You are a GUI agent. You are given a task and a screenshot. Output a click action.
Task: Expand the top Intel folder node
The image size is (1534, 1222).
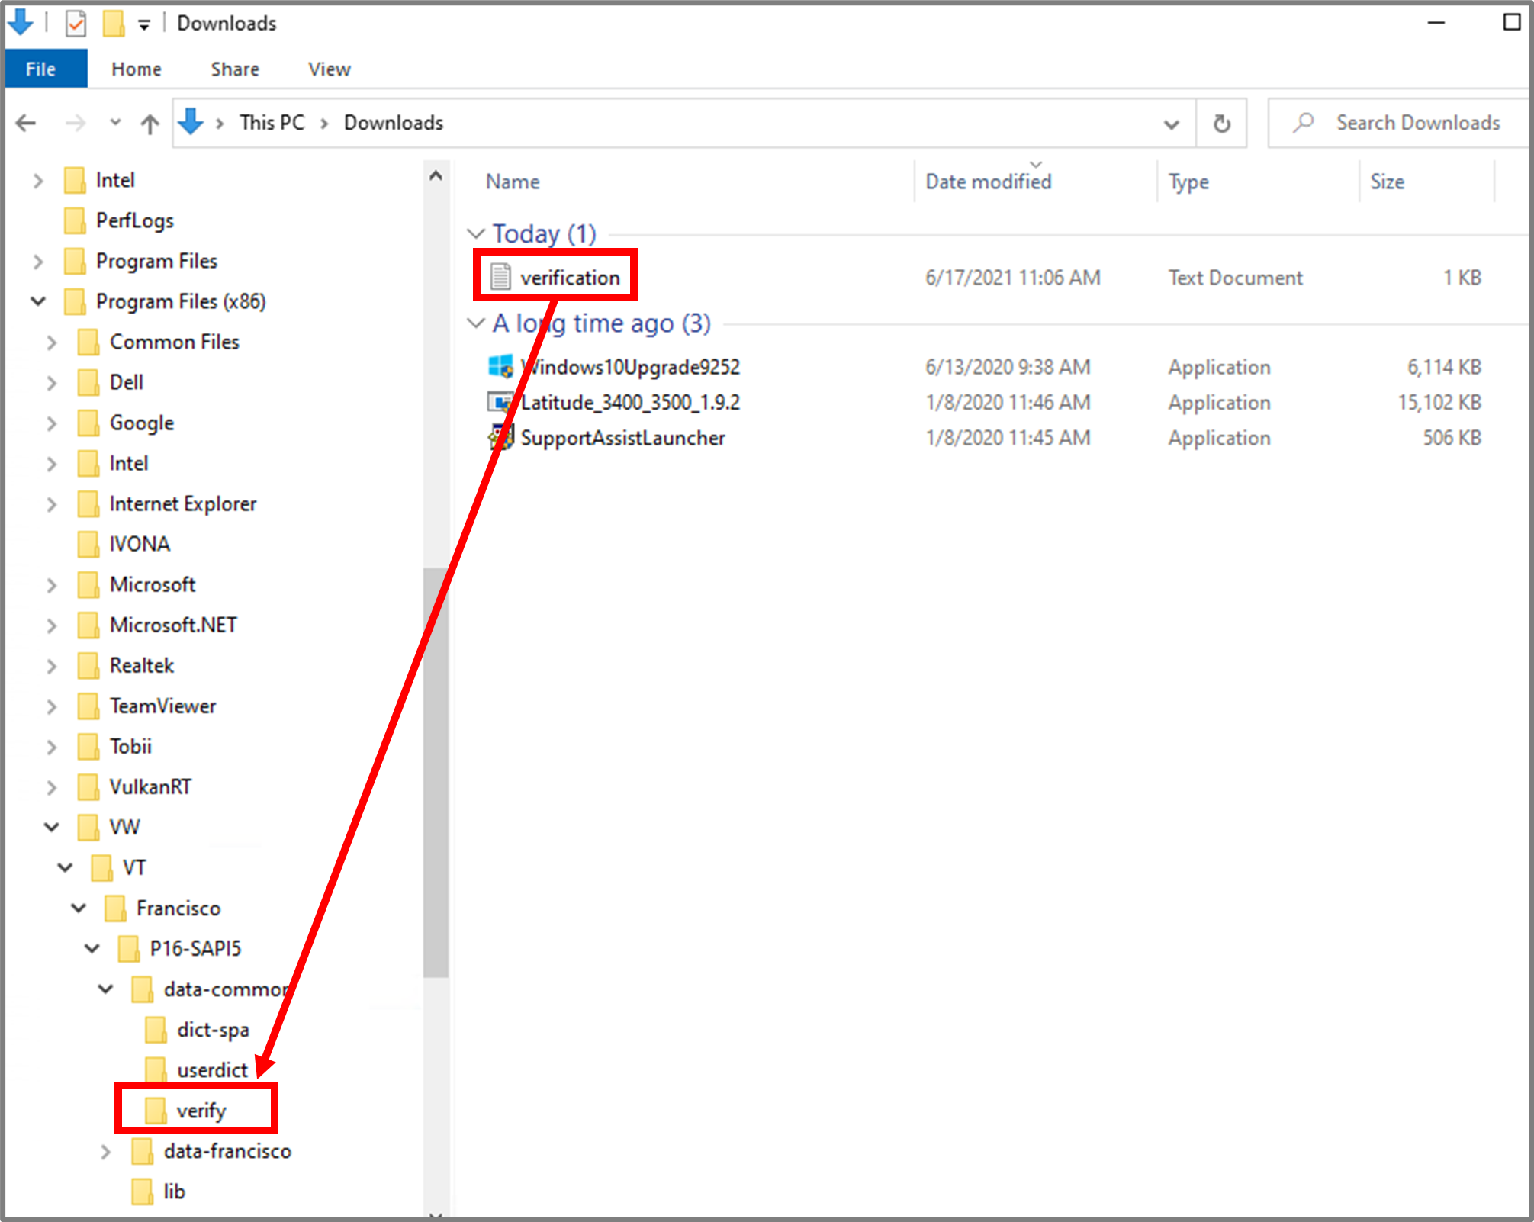coord(38,181)
